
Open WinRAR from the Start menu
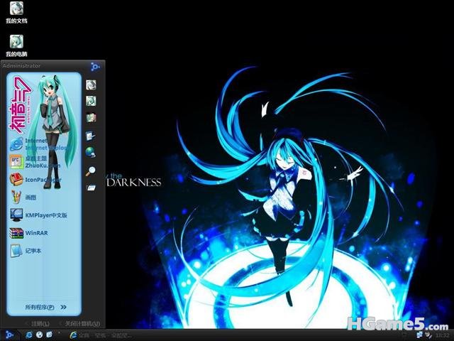pyautogui.click(x=28, y=233)
